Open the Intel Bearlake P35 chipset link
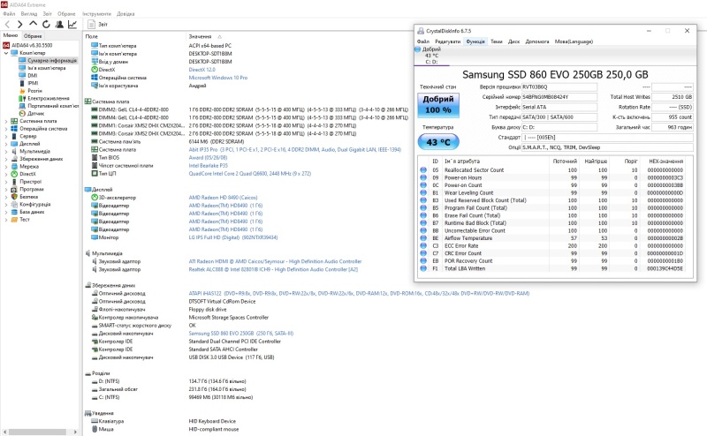This screenshot has height=436, width=707. [208, 166]
